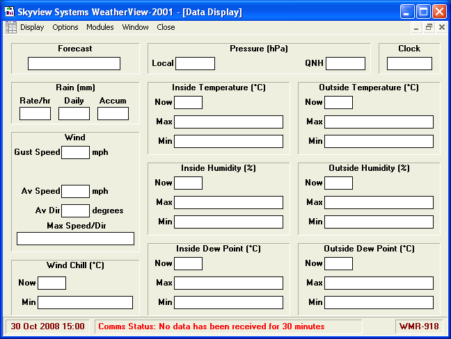Click the Rain Rate/hr field
451x339 pixels.
[x=35, y=114]
